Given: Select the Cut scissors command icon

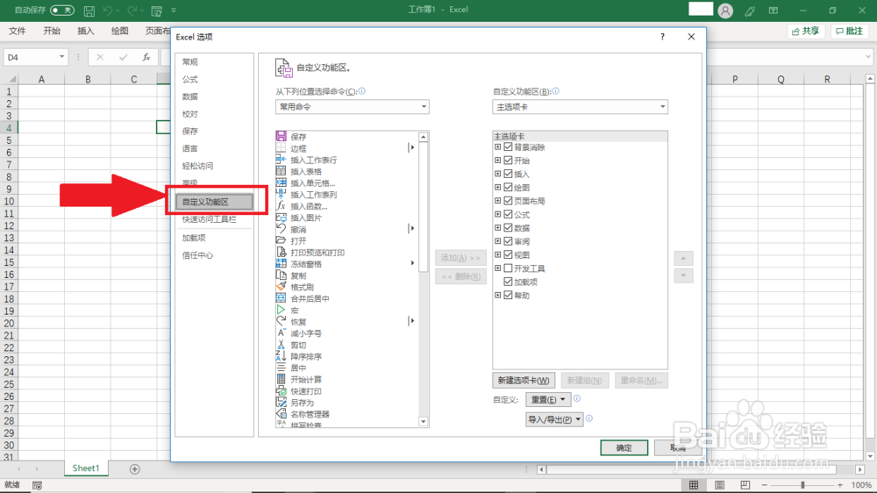Looking at the screenshot, I should tap(281, 345).
